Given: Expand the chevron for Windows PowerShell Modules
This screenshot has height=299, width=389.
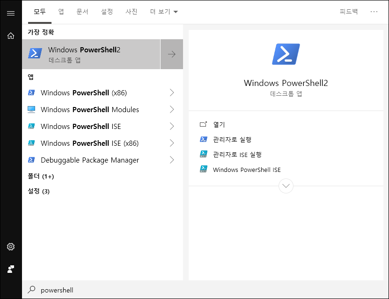Looking at the screenshot, I should pos(172,109).
